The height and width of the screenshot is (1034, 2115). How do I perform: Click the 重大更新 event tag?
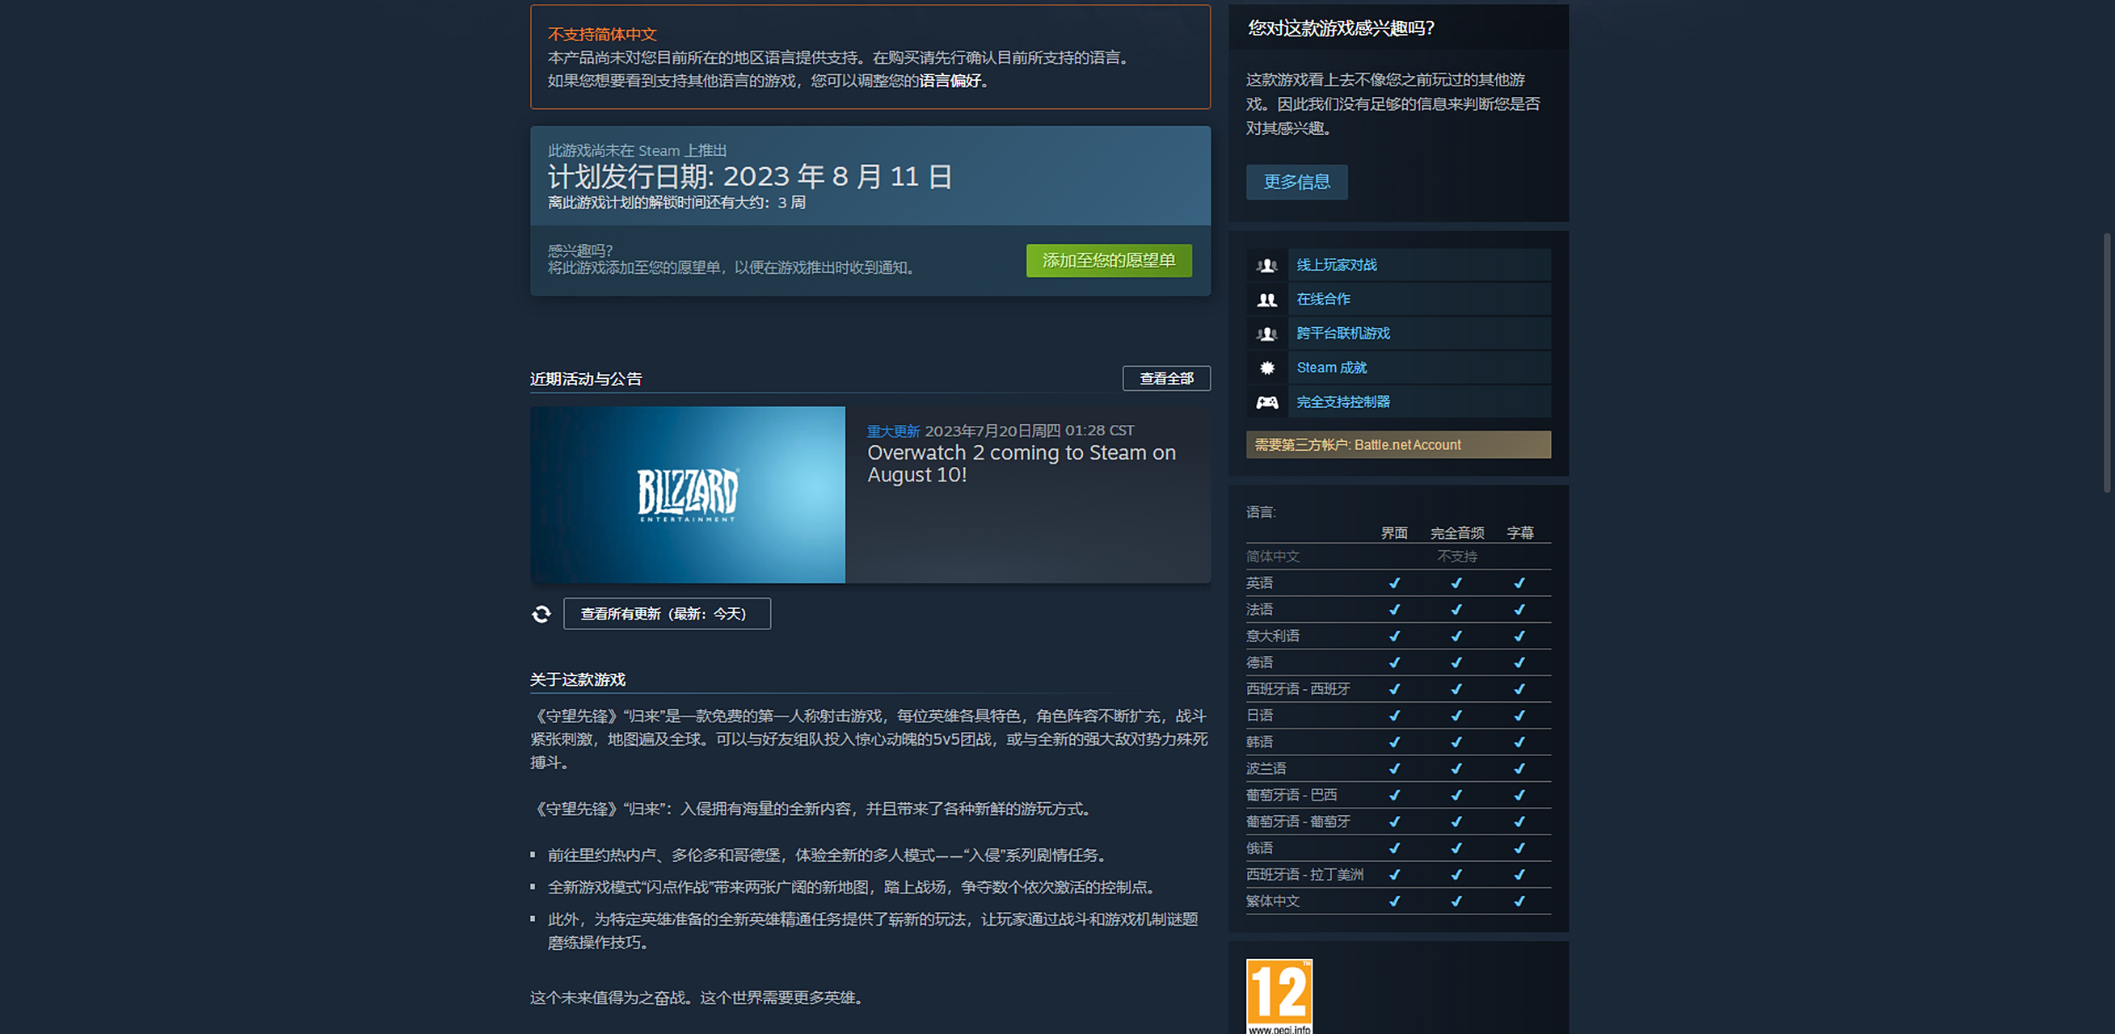click(x=893, y=431)
